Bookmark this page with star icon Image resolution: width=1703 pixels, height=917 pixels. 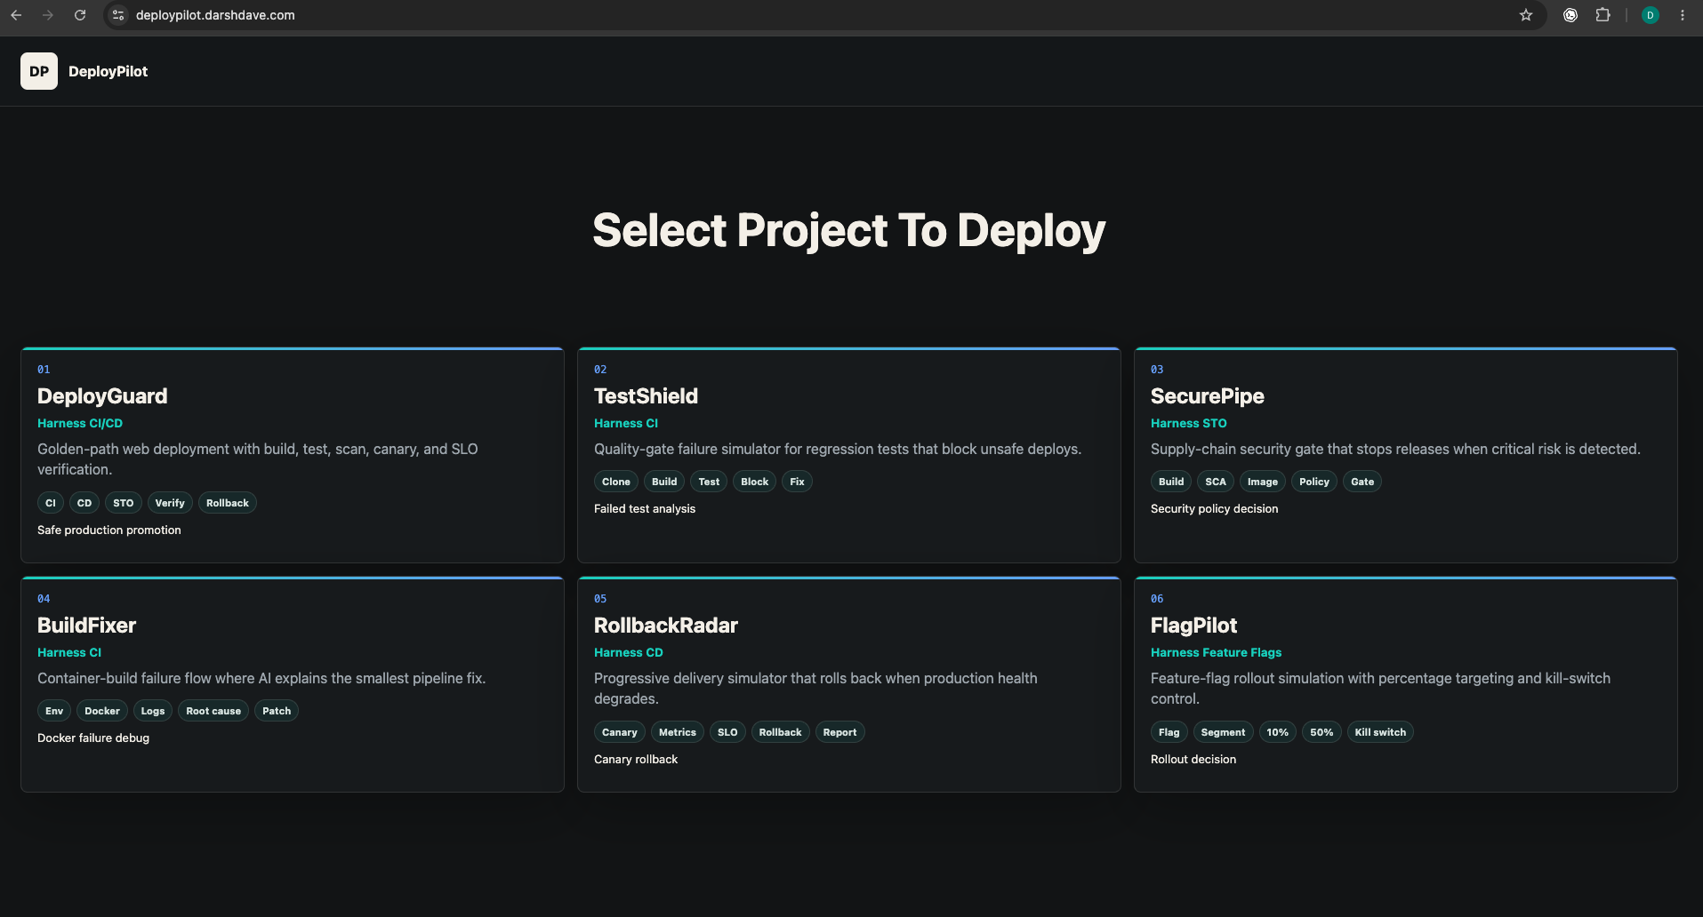[x=1526, y=15]
